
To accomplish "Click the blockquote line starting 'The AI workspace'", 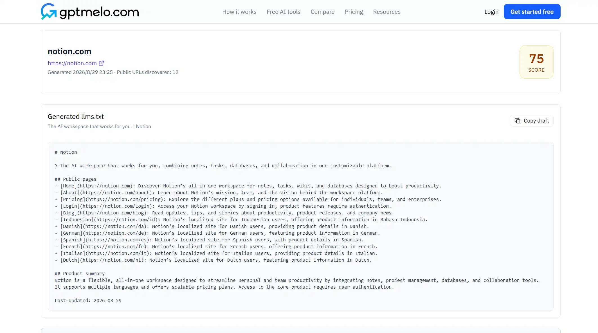I will [223, 166].
